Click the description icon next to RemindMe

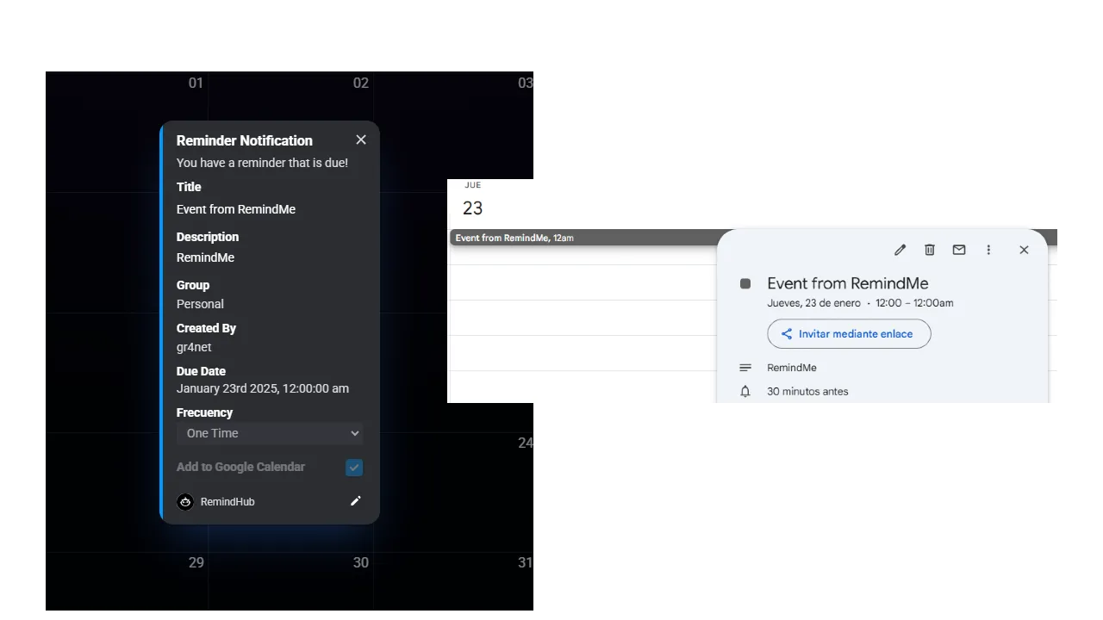(x=745, y=367)
